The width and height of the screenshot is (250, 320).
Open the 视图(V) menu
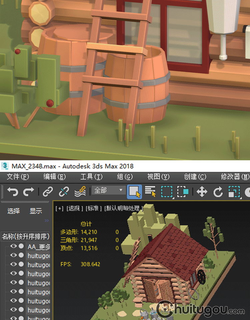click(x=158, y=177)
